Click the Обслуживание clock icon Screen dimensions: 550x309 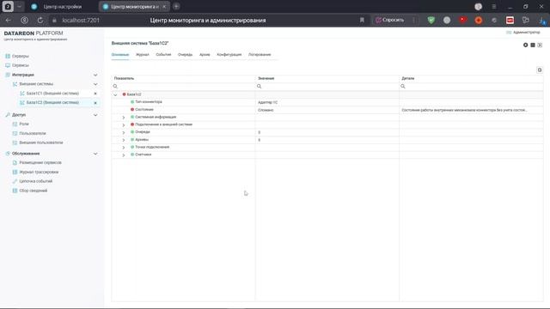8,154
